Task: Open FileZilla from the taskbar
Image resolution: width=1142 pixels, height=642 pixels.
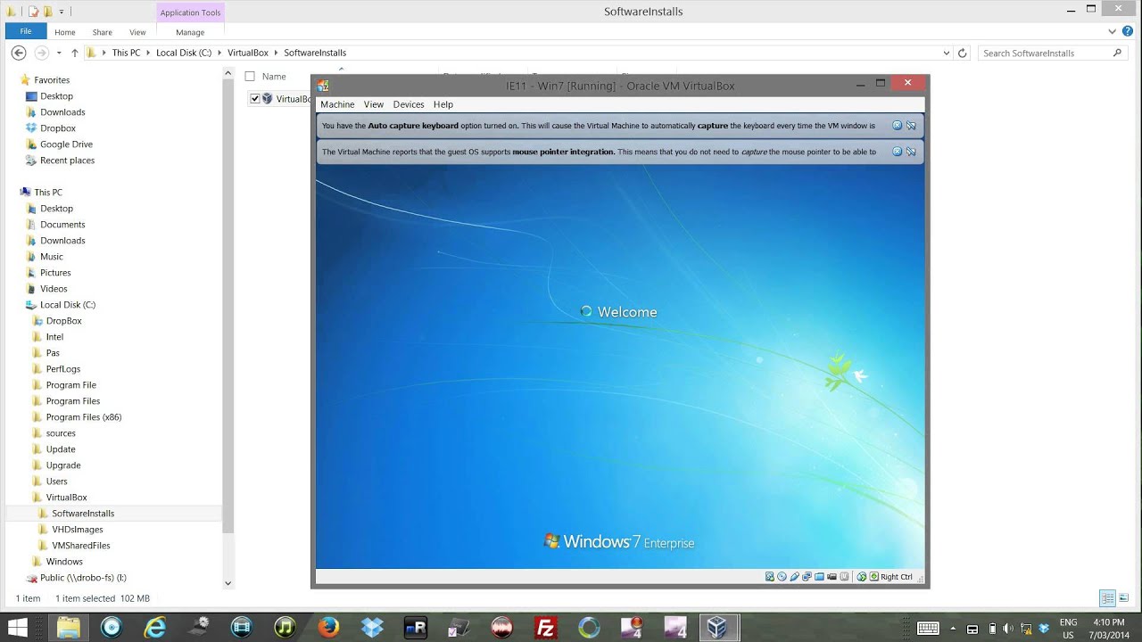Action: [545, 627]
